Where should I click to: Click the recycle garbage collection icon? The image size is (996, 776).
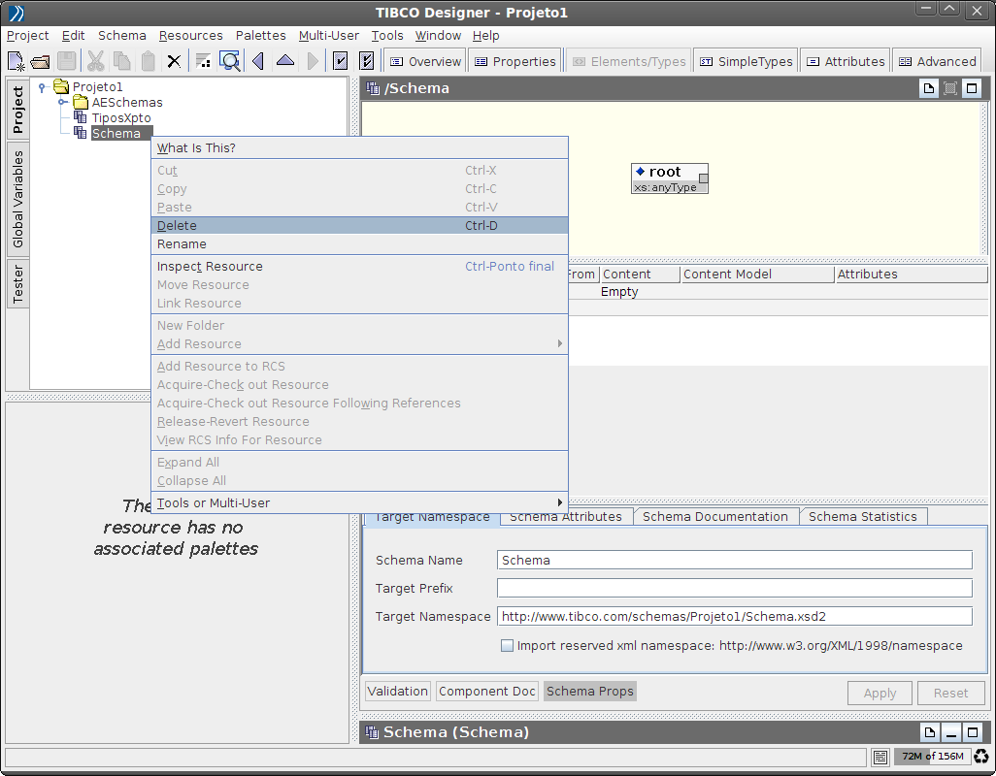pos(981,757)
